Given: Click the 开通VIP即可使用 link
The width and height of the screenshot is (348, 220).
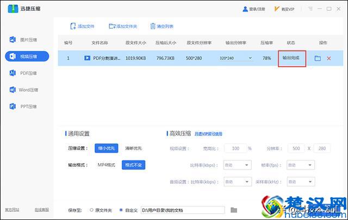Looking at the screenshot, I should click(x=208, y=134).
